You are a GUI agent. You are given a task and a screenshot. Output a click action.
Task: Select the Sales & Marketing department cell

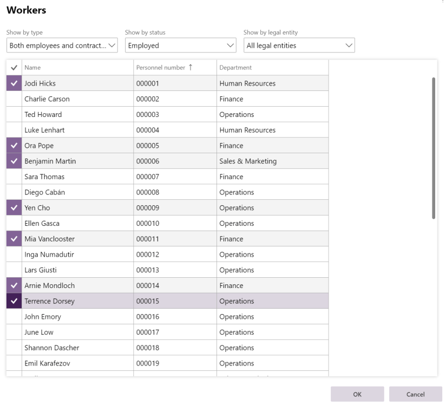click(248, 161)
